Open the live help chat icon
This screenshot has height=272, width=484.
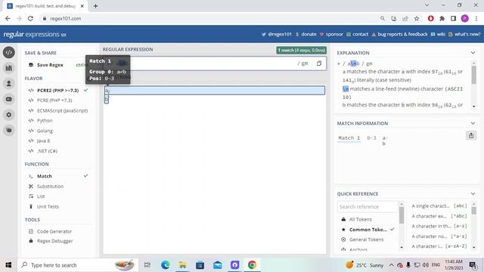tap(9, 130)
